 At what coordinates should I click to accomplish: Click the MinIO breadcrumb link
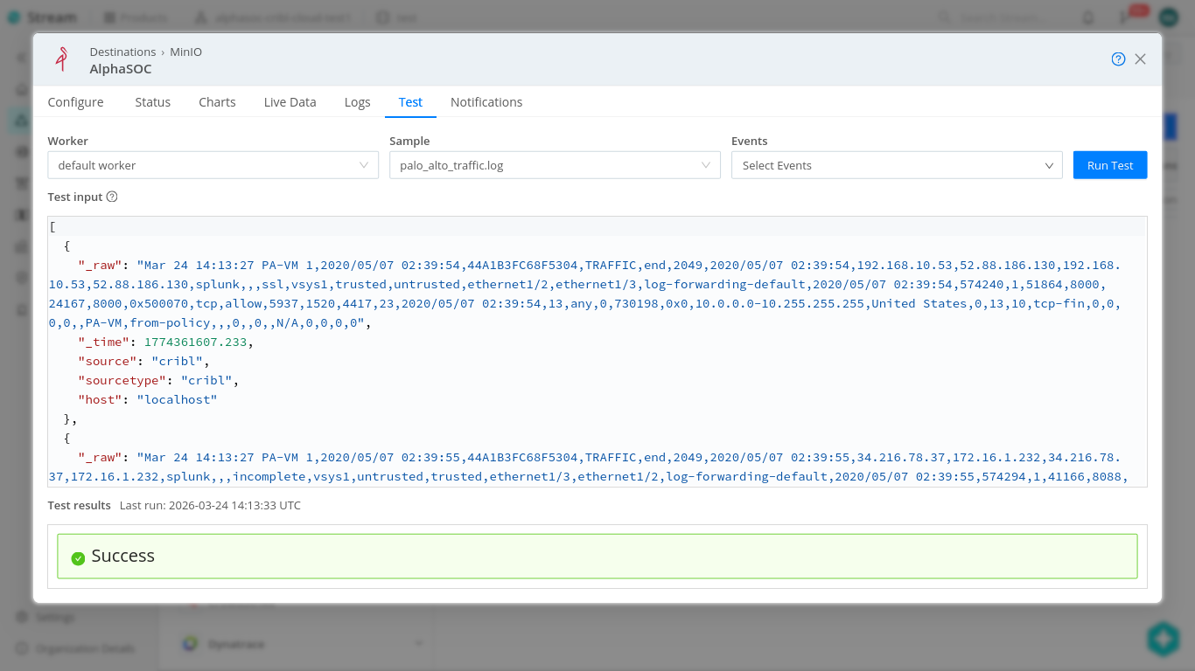tap(185, 52)
